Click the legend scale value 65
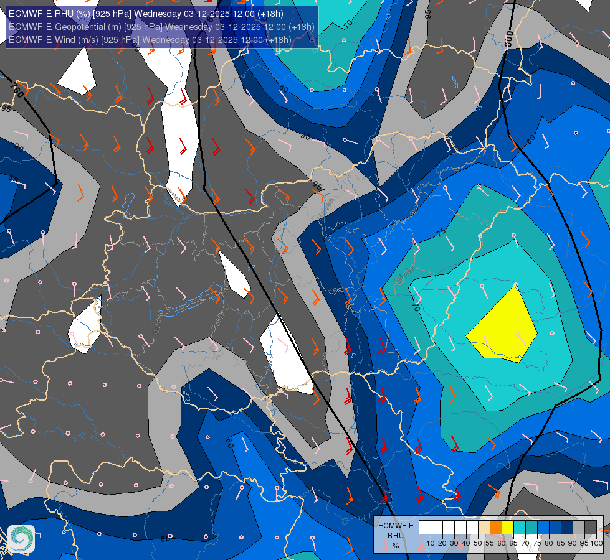This screenshot has height=560, width=610. 513,543
